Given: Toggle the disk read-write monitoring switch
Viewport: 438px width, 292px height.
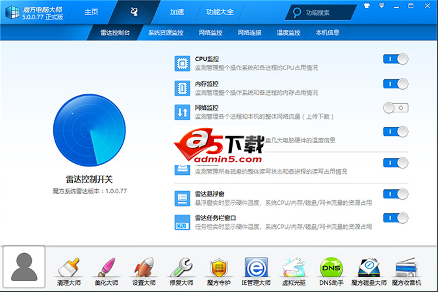Looking at the screenshot, I should (x=396, y=163).
